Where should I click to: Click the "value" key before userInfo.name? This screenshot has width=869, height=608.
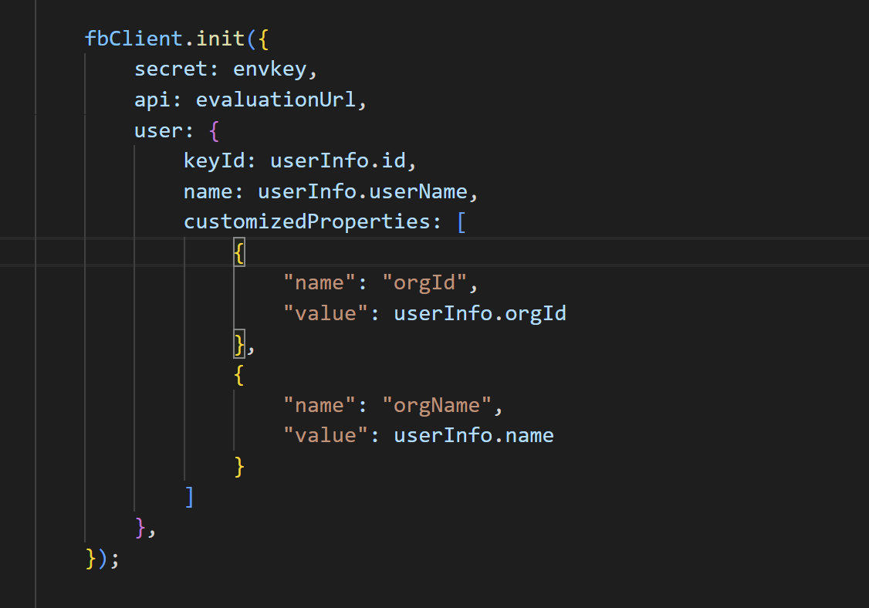tap(326, 436)
